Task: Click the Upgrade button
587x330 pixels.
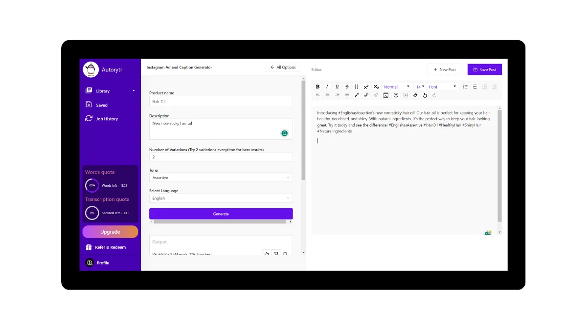Action: click(110, 232)
